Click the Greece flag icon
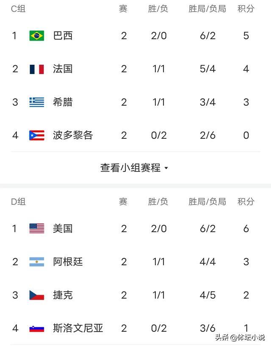 [x=37, y=102]
